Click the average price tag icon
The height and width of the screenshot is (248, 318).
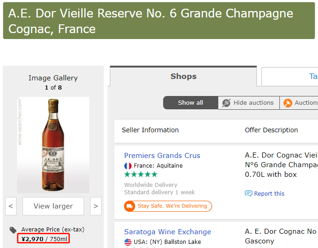point(13,230)
